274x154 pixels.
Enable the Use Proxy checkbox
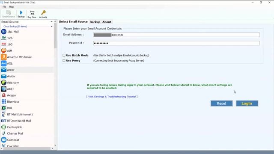point(64,60)
